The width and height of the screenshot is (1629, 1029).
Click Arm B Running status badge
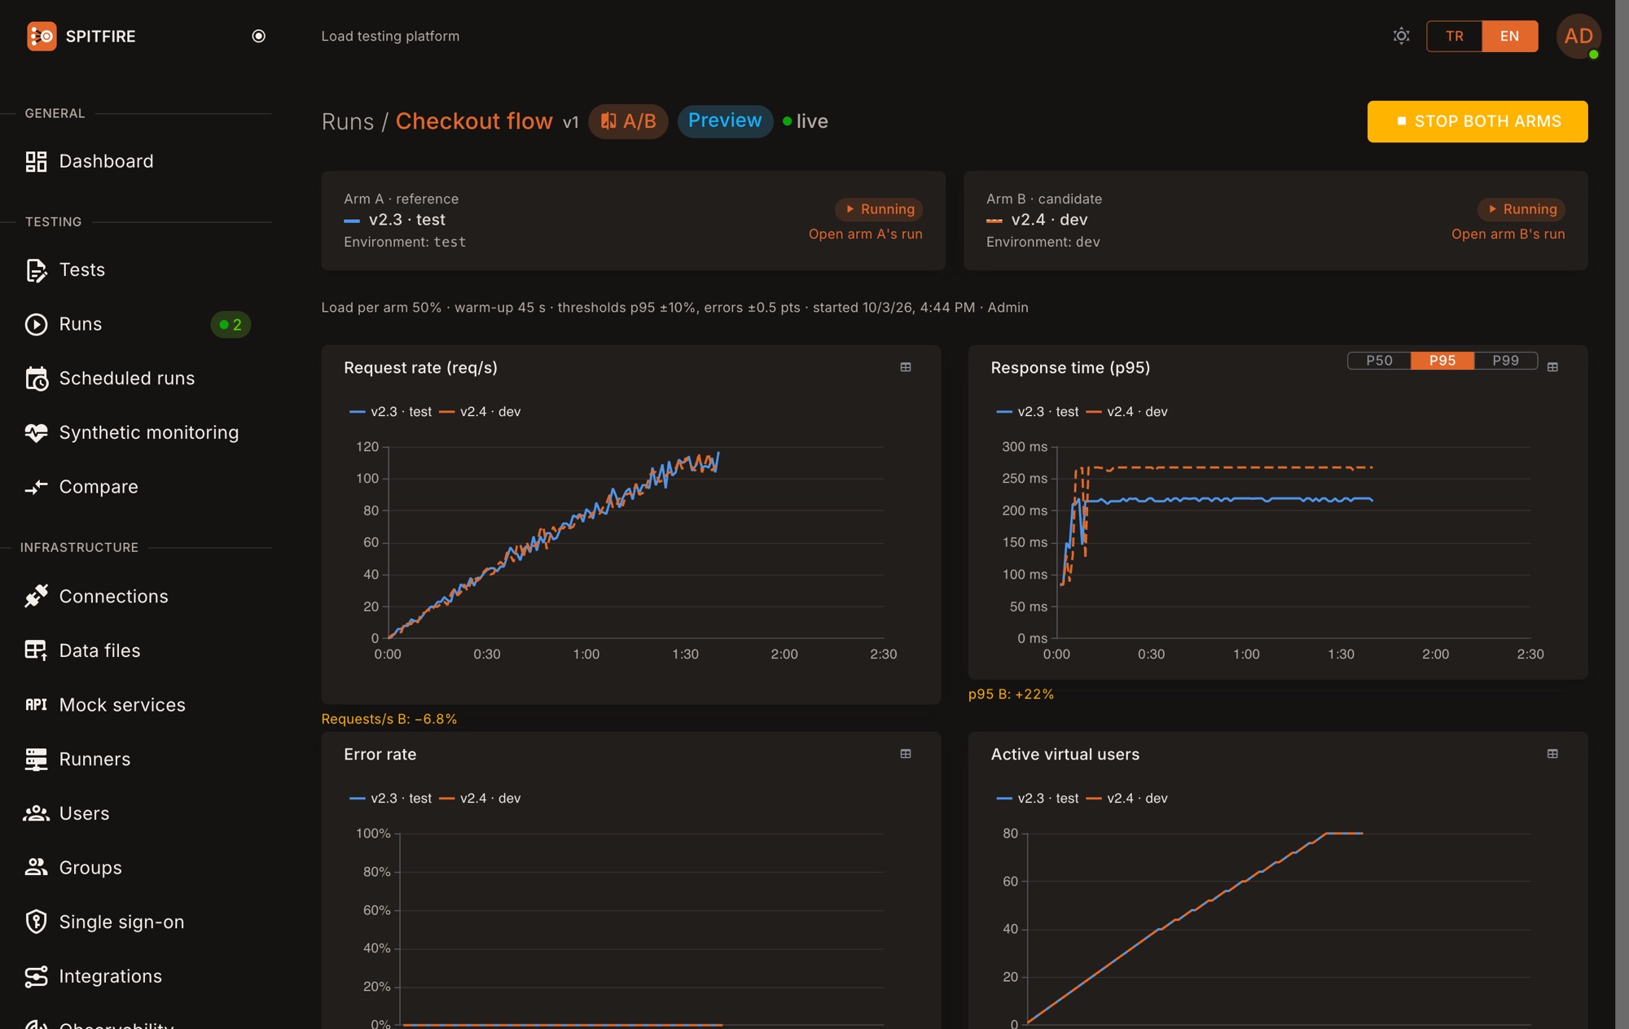pos(1521,209)
